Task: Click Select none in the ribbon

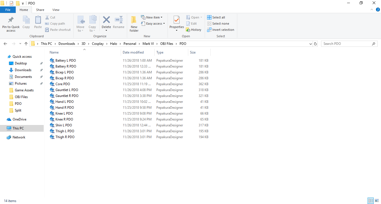Action: [218, 24]
